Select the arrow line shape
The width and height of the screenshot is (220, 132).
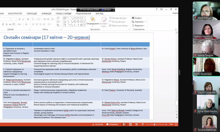(x=72, y=18)
